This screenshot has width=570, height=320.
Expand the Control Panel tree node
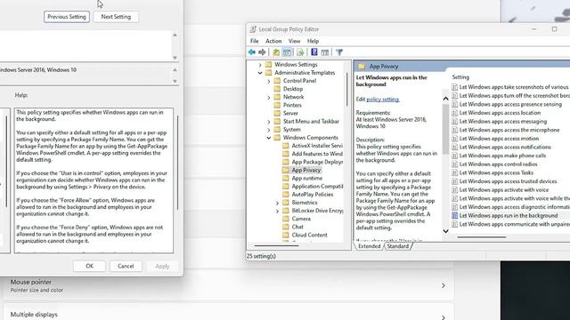(269, 81)
